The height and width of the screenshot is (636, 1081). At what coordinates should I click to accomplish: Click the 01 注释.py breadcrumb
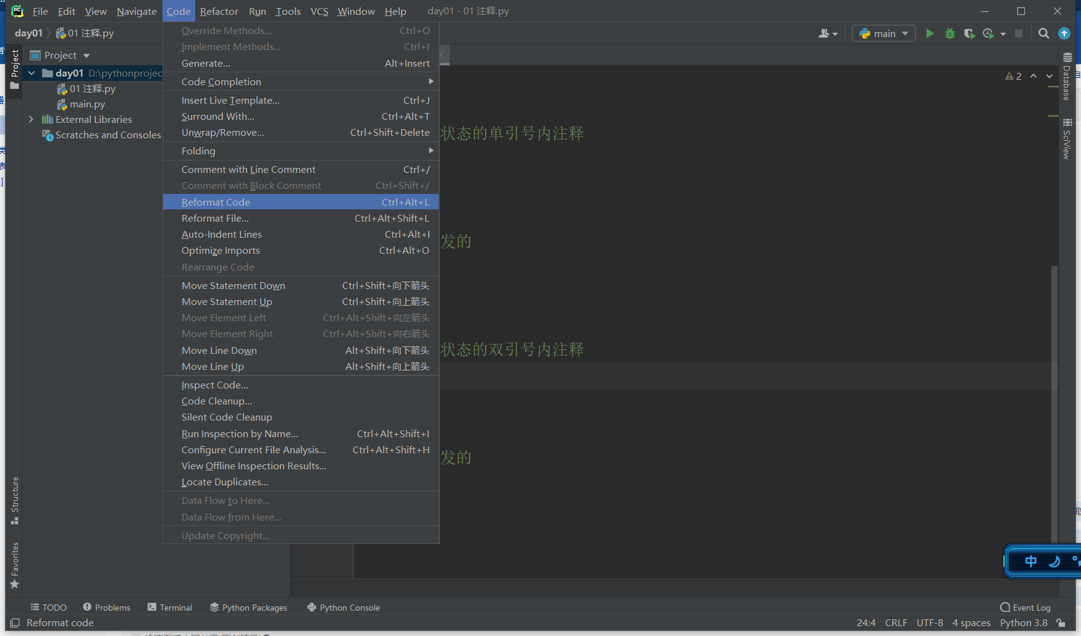85,33
